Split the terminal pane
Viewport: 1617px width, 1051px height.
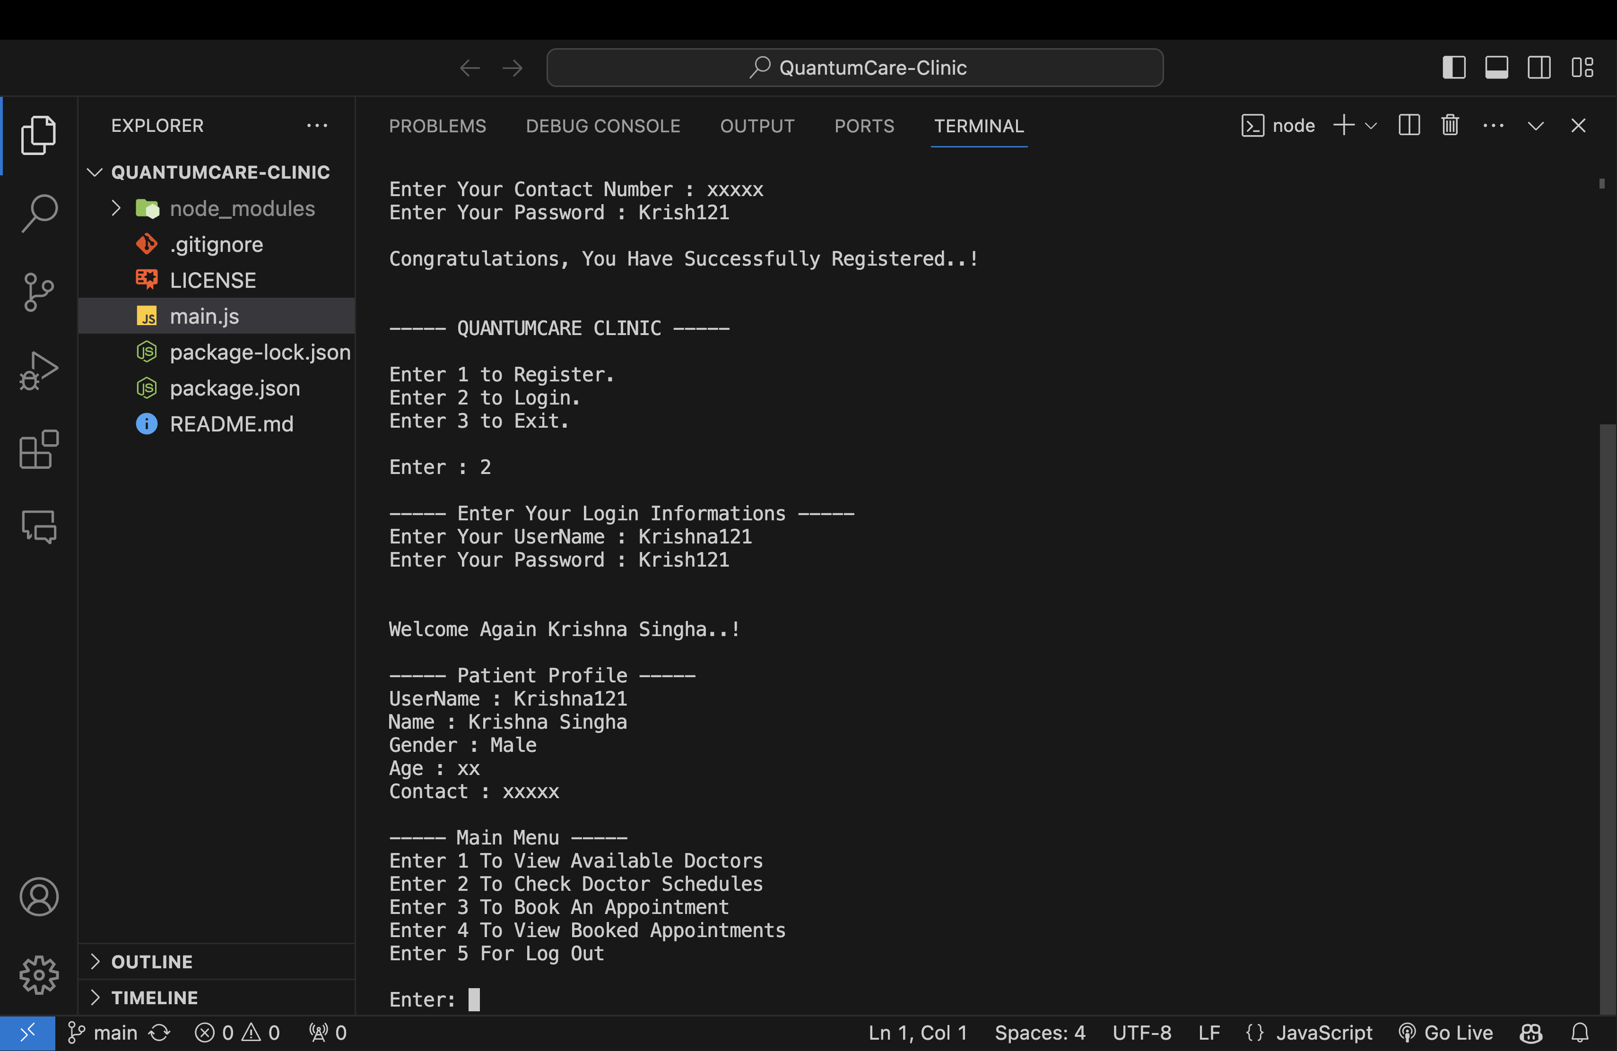[1409, 126]
